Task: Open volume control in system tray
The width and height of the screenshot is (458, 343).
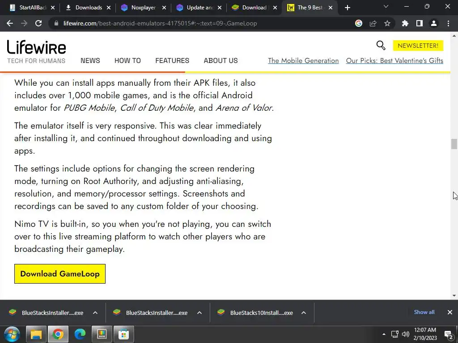Action: [x=405, y=334]
